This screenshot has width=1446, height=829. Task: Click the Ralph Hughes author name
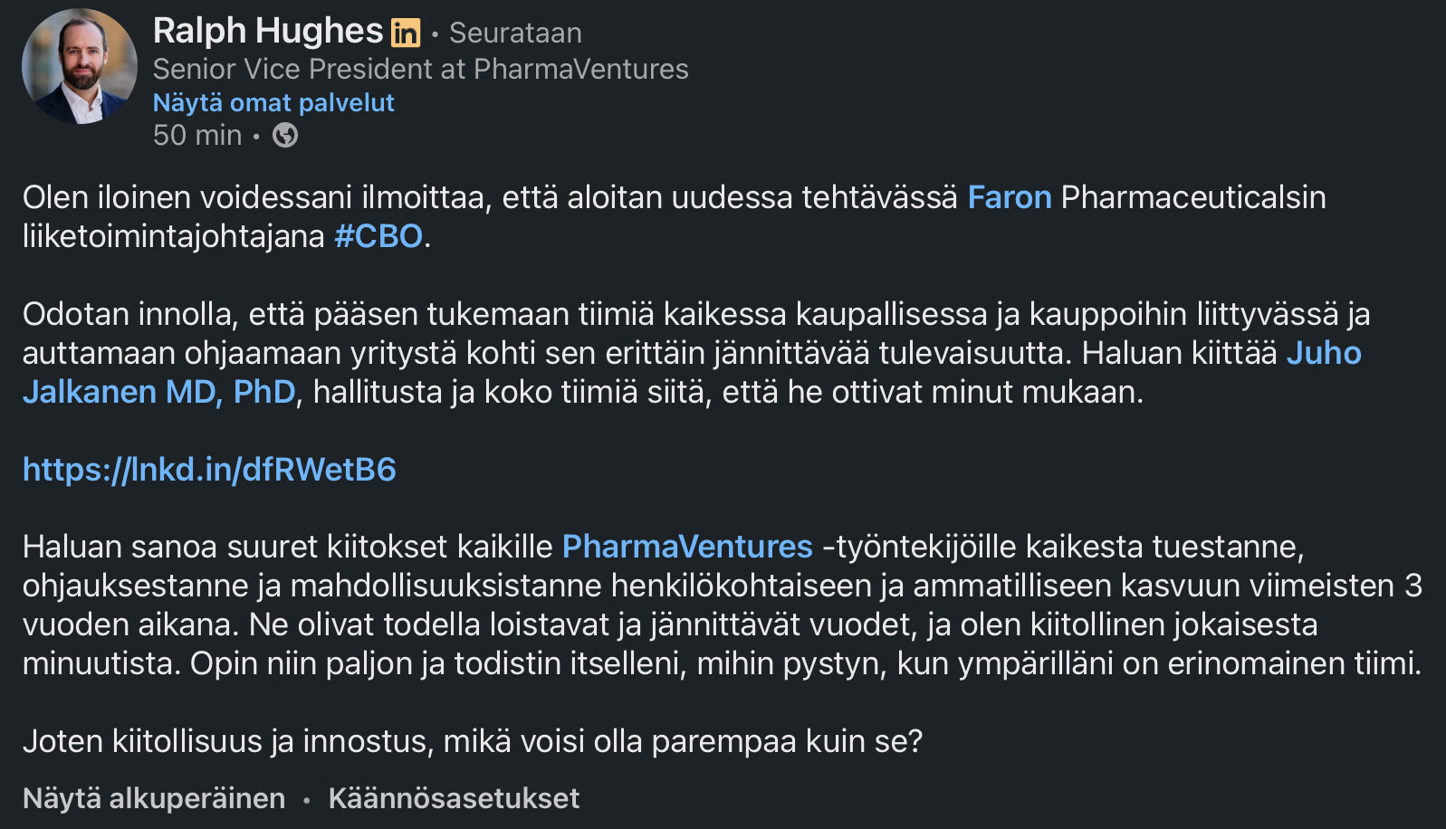point(268,32)
